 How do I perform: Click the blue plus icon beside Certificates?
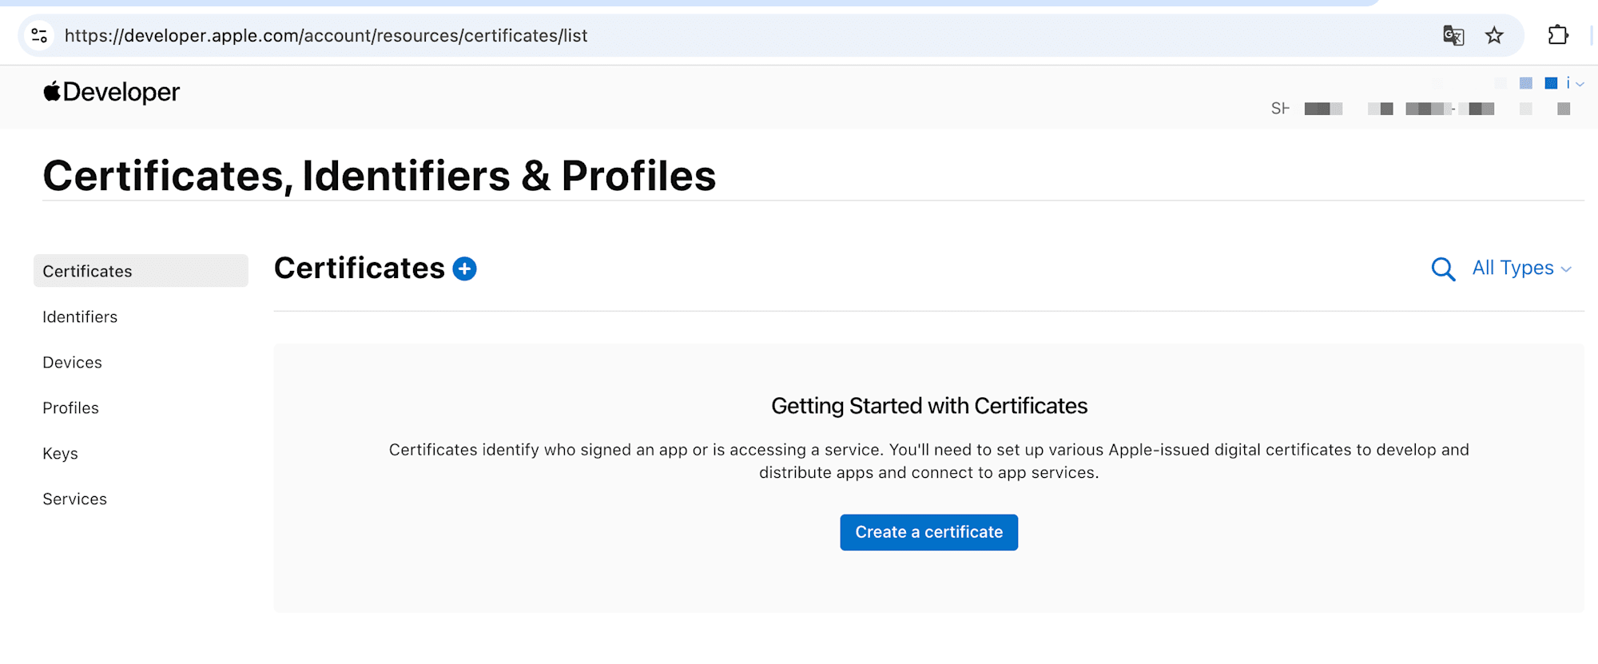464,269
